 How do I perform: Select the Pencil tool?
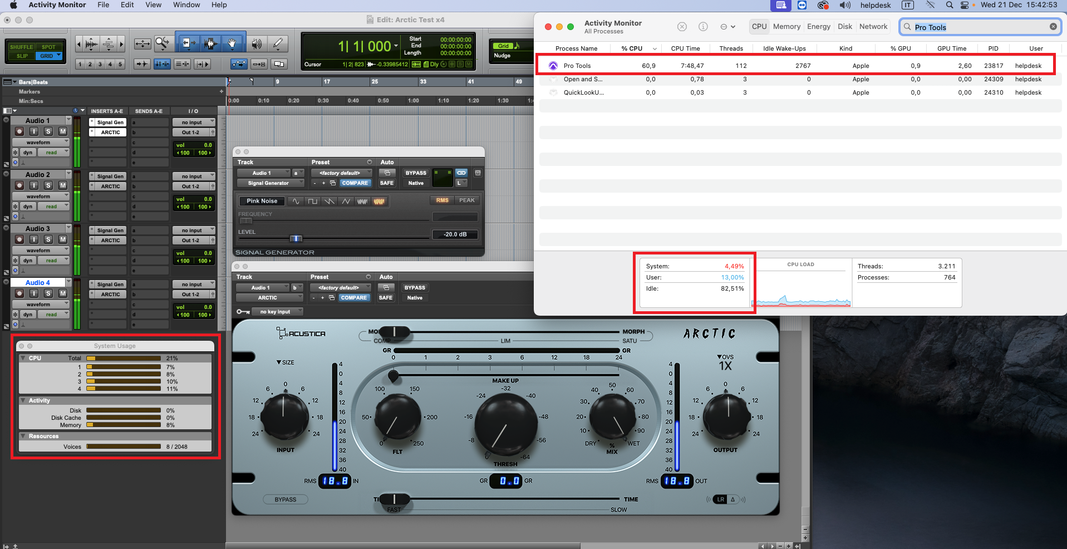coord(278,43)
